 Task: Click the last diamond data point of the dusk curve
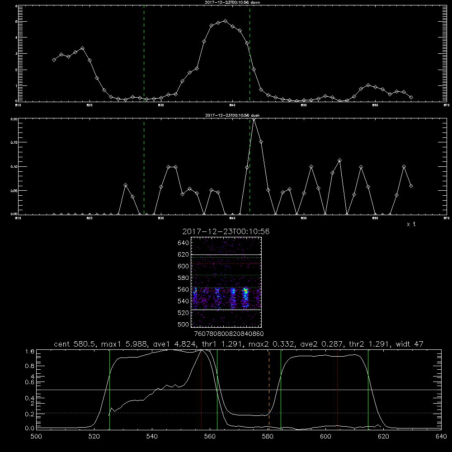pos(411,186)
